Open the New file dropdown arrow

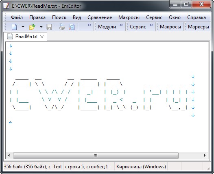point(23,27)
